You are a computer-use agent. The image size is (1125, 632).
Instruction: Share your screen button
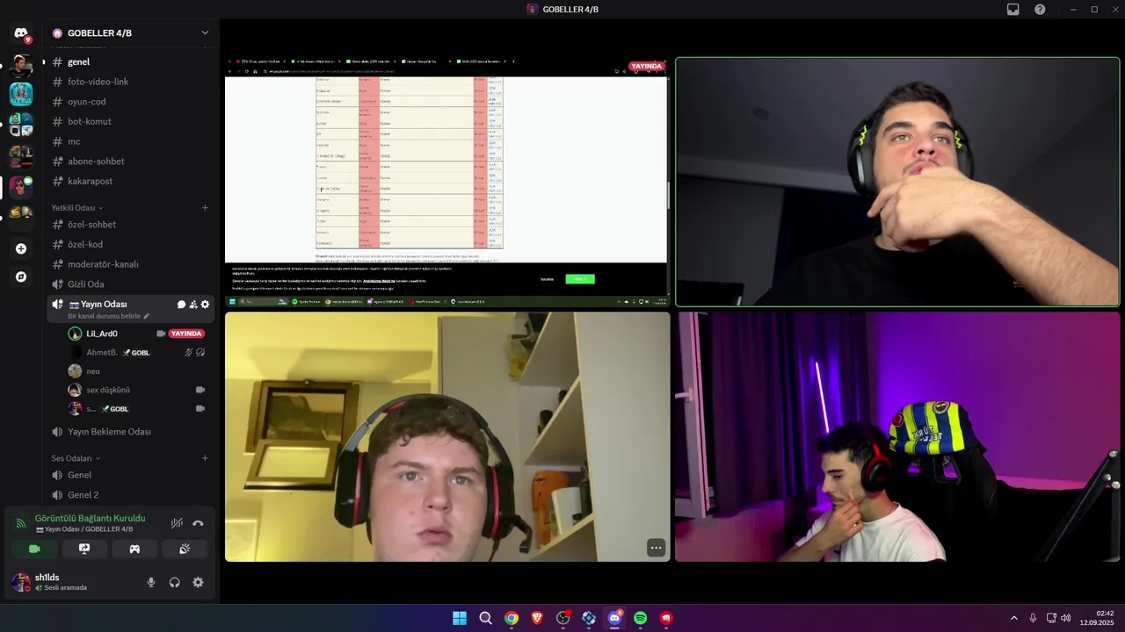(x=84, y=549)
